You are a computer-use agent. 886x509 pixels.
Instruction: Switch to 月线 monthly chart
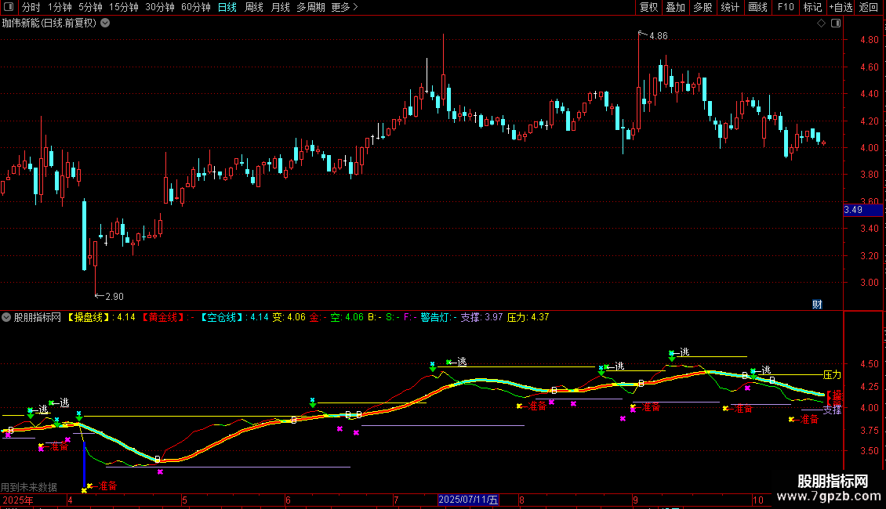[280, 7]
